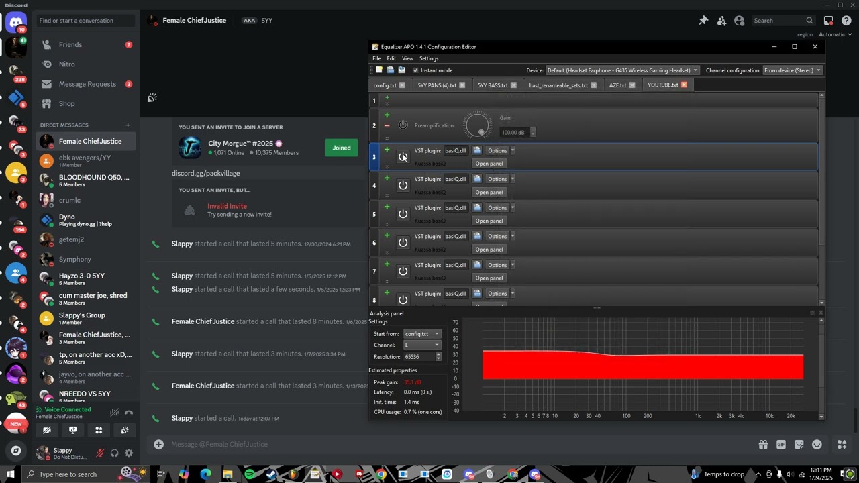Viewport: 859px width, 483px height.
Task: Expand Options dropdown arrow in row 3
Action: point(513,151)
